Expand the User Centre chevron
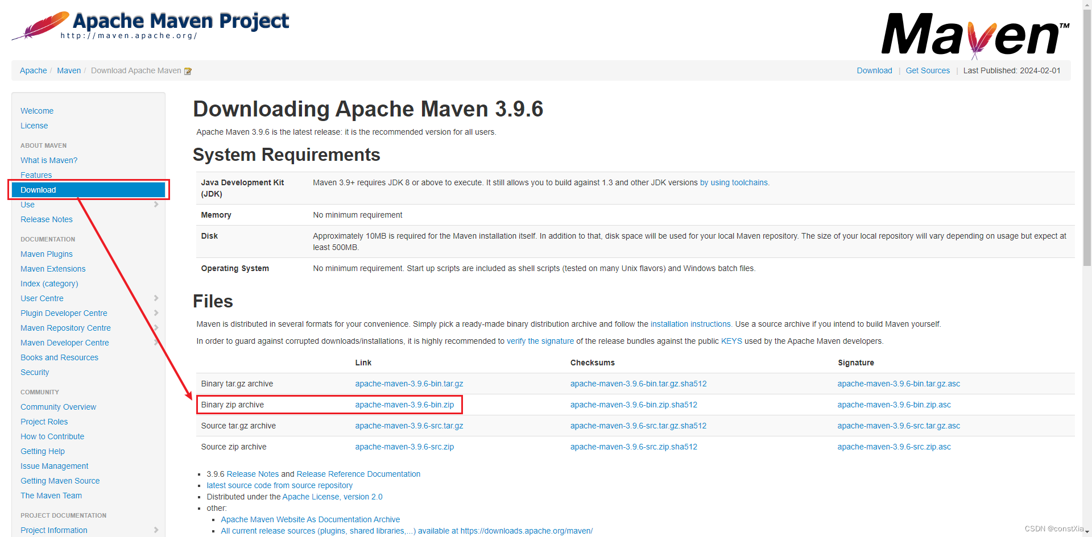1092x537 pixels. [x=156, y=298]
